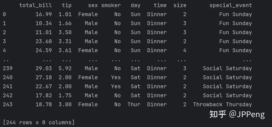Select the smoker column header
272x127 pixels.
pyautogui.click(x=111, y=5)
